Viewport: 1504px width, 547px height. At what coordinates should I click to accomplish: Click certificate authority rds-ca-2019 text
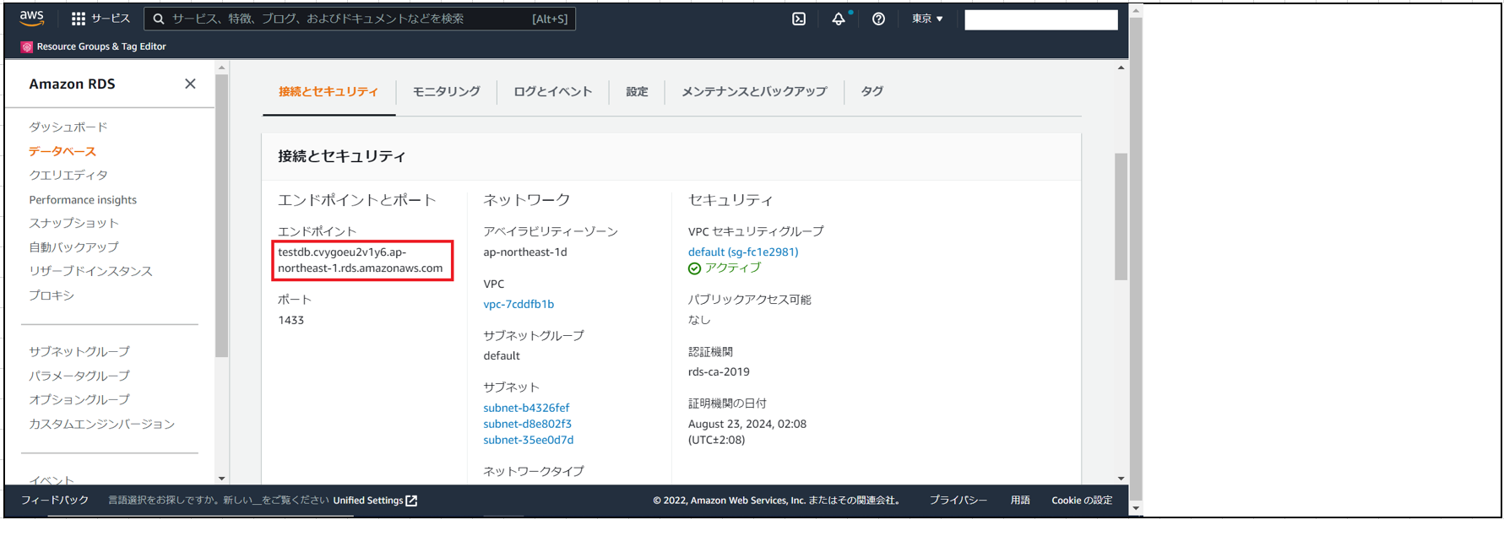click(719, 371)
